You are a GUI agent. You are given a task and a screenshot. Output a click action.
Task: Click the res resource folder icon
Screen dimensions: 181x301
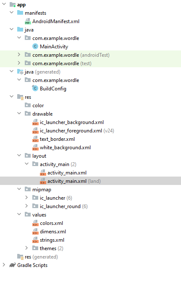click(20, 97)
